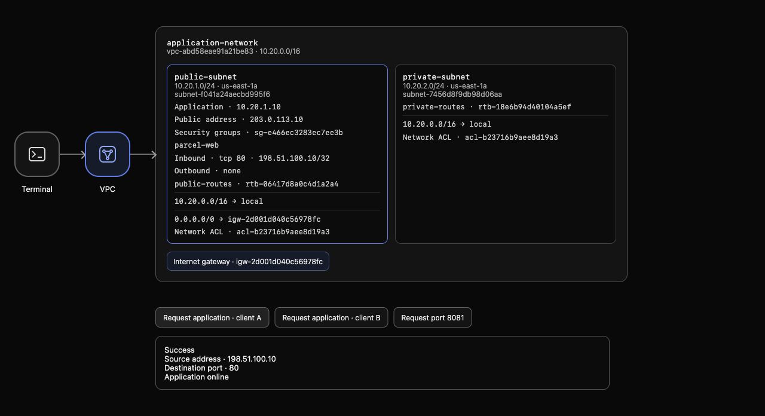Request application as client A
Image resolution: width=765 pixels, height=416 pixels.
point(212,317)
